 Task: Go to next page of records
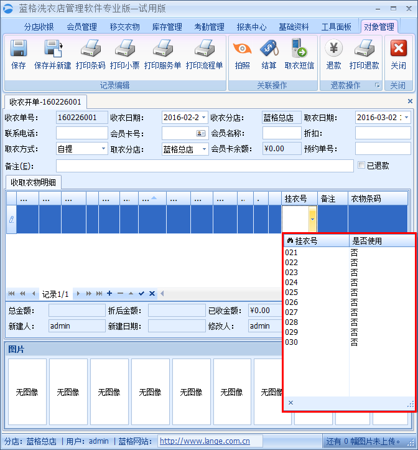[89, 293]
